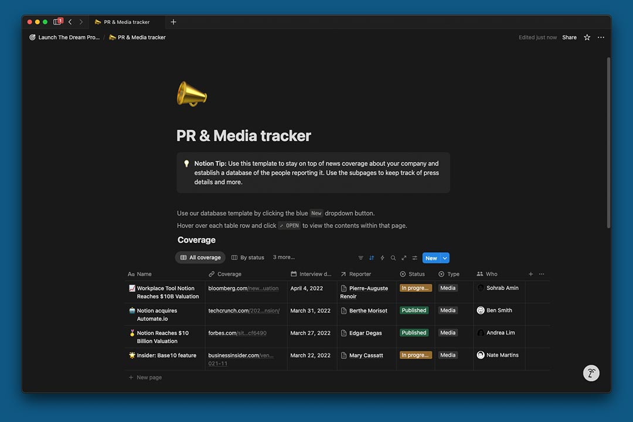Viewport: 633px width, 422px height.
Task: Click the help floating button
Action: [591, 373]
